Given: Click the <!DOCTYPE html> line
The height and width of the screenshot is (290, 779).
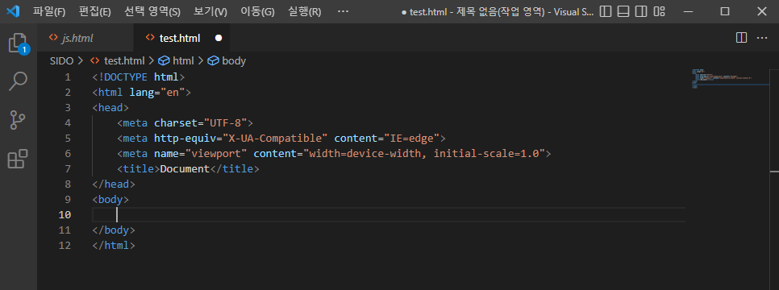Looking at the screenshot, I should click(x=139, y=77).
